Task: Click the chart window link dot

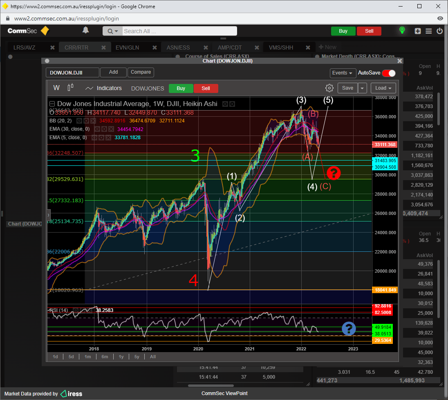Action: [x=47, y=61]
